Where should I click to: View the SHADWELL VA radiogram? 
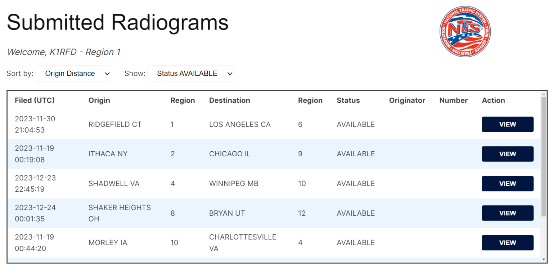[x=507, y=183]
